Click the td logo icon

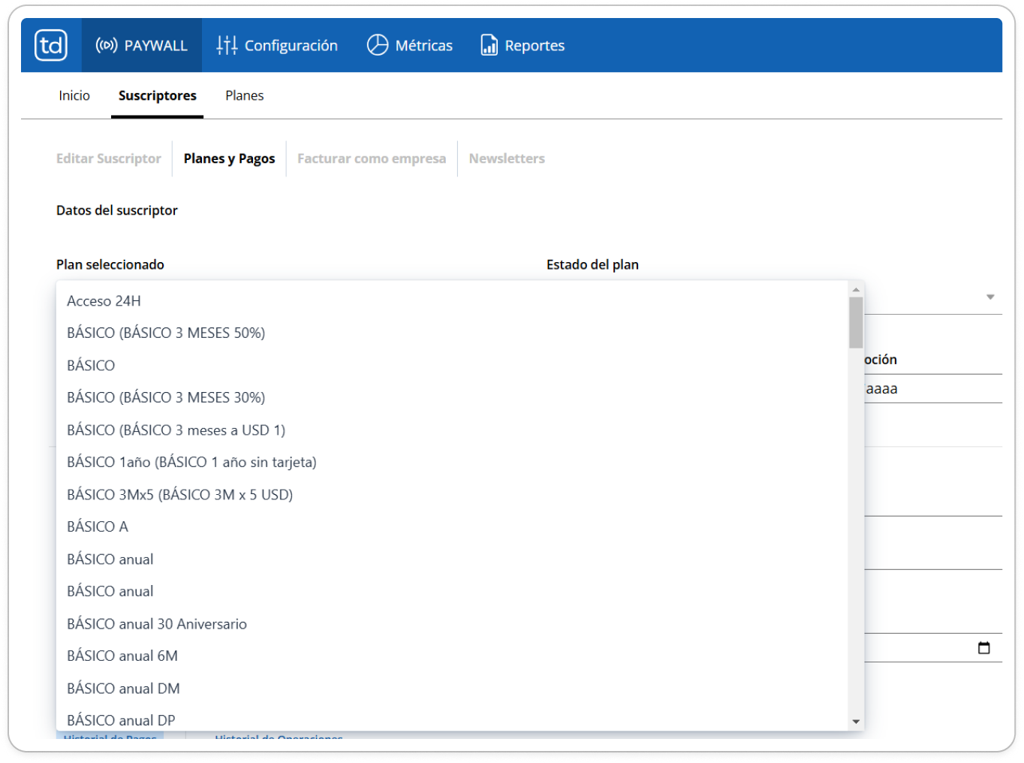(51, 45)
